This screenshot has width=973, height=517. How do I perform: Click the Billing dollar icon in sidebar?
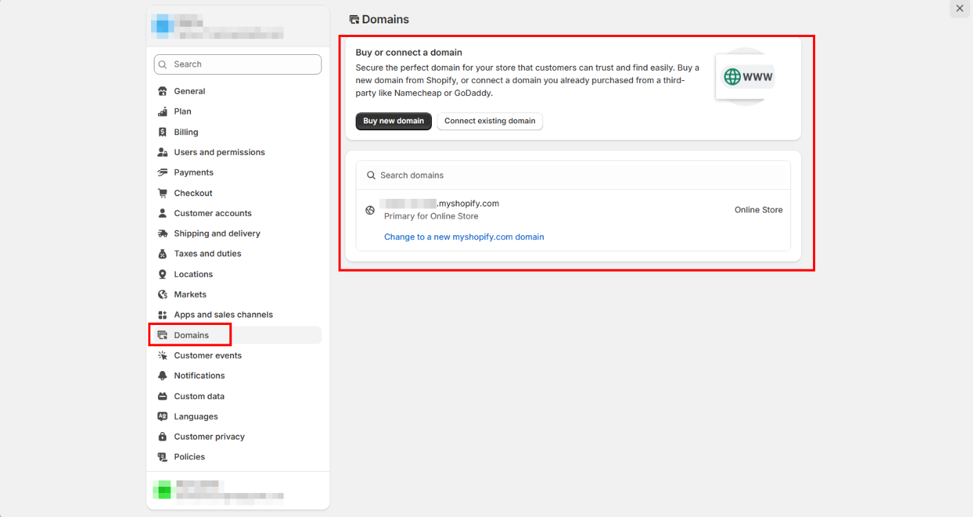pyautogui.click(x=163, y=132)
